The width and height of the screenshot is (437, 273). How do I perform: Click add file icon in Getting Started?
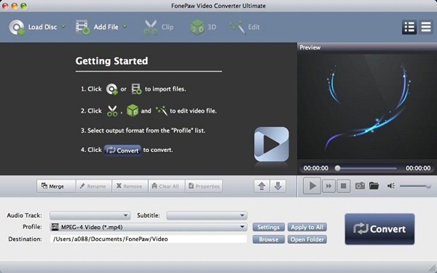136,89
